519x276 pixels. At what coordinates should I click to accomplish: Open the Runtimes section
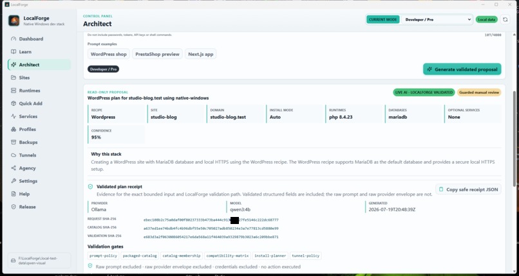tap(39, 91)
